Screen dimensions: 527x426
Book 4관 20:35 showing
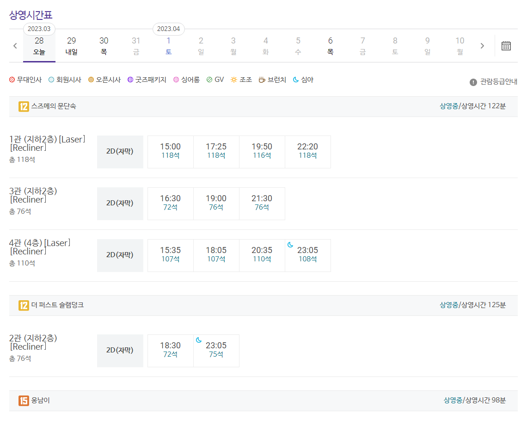click(262, 255)
